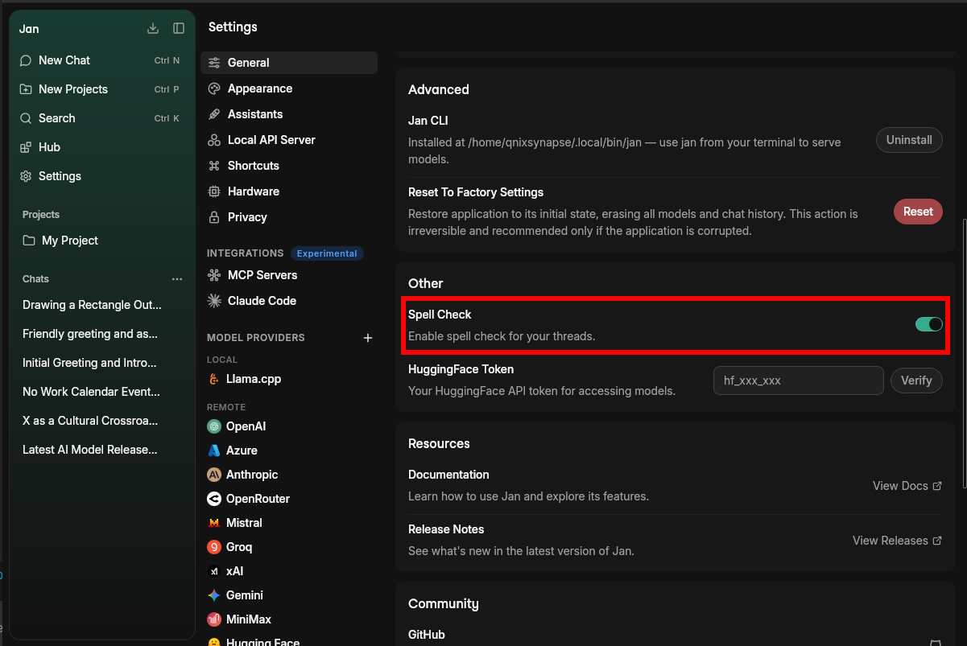Image resolution: width=967 pixels, height=646 pixels.
Task: Verify the HuggingFace token
Action: pos(916,381)
